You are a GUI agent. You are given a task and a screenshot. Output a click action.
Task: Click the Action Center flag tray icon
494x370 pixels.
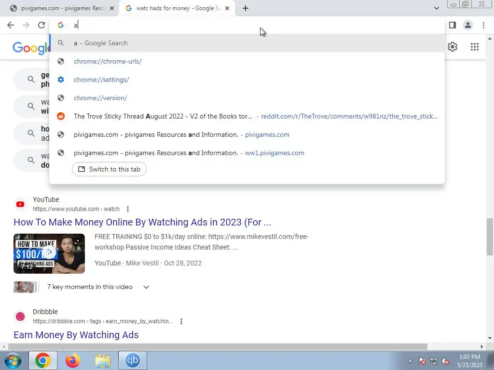coord(422,361)
